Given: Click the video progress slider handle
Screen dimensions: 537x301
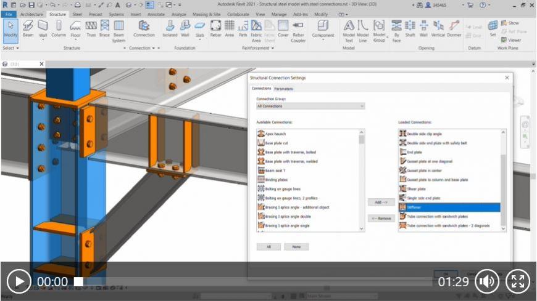Looking at the screenshot, I should (x=78, y=281).
